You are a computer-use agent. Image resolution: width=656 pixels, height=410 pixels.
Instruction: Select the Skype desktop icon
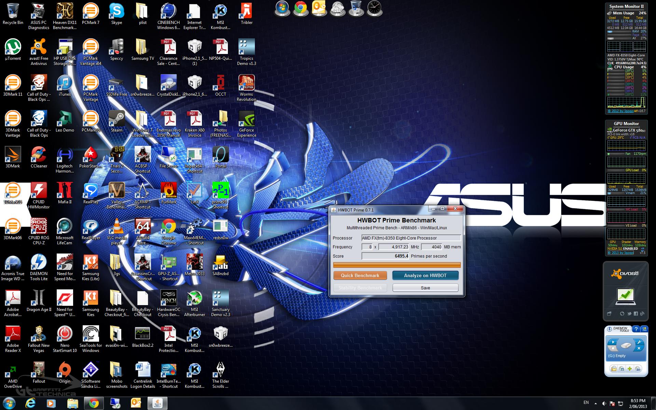117,14
